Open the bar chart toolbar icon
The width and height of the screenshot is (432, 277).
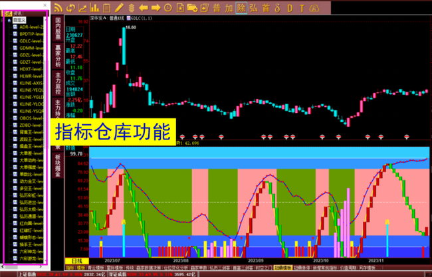tap(94, 8)
